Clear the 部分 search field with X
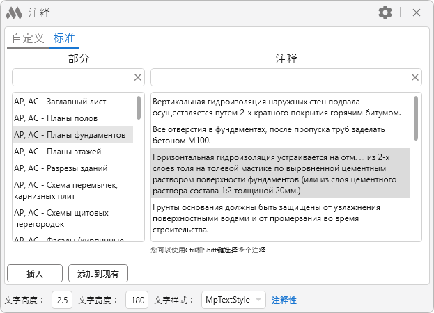This screenshot has width=434, height=313. (x=137, y=77)
